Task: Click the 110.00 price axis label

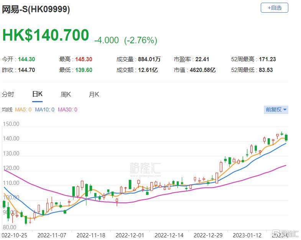Action: point(11,183)
